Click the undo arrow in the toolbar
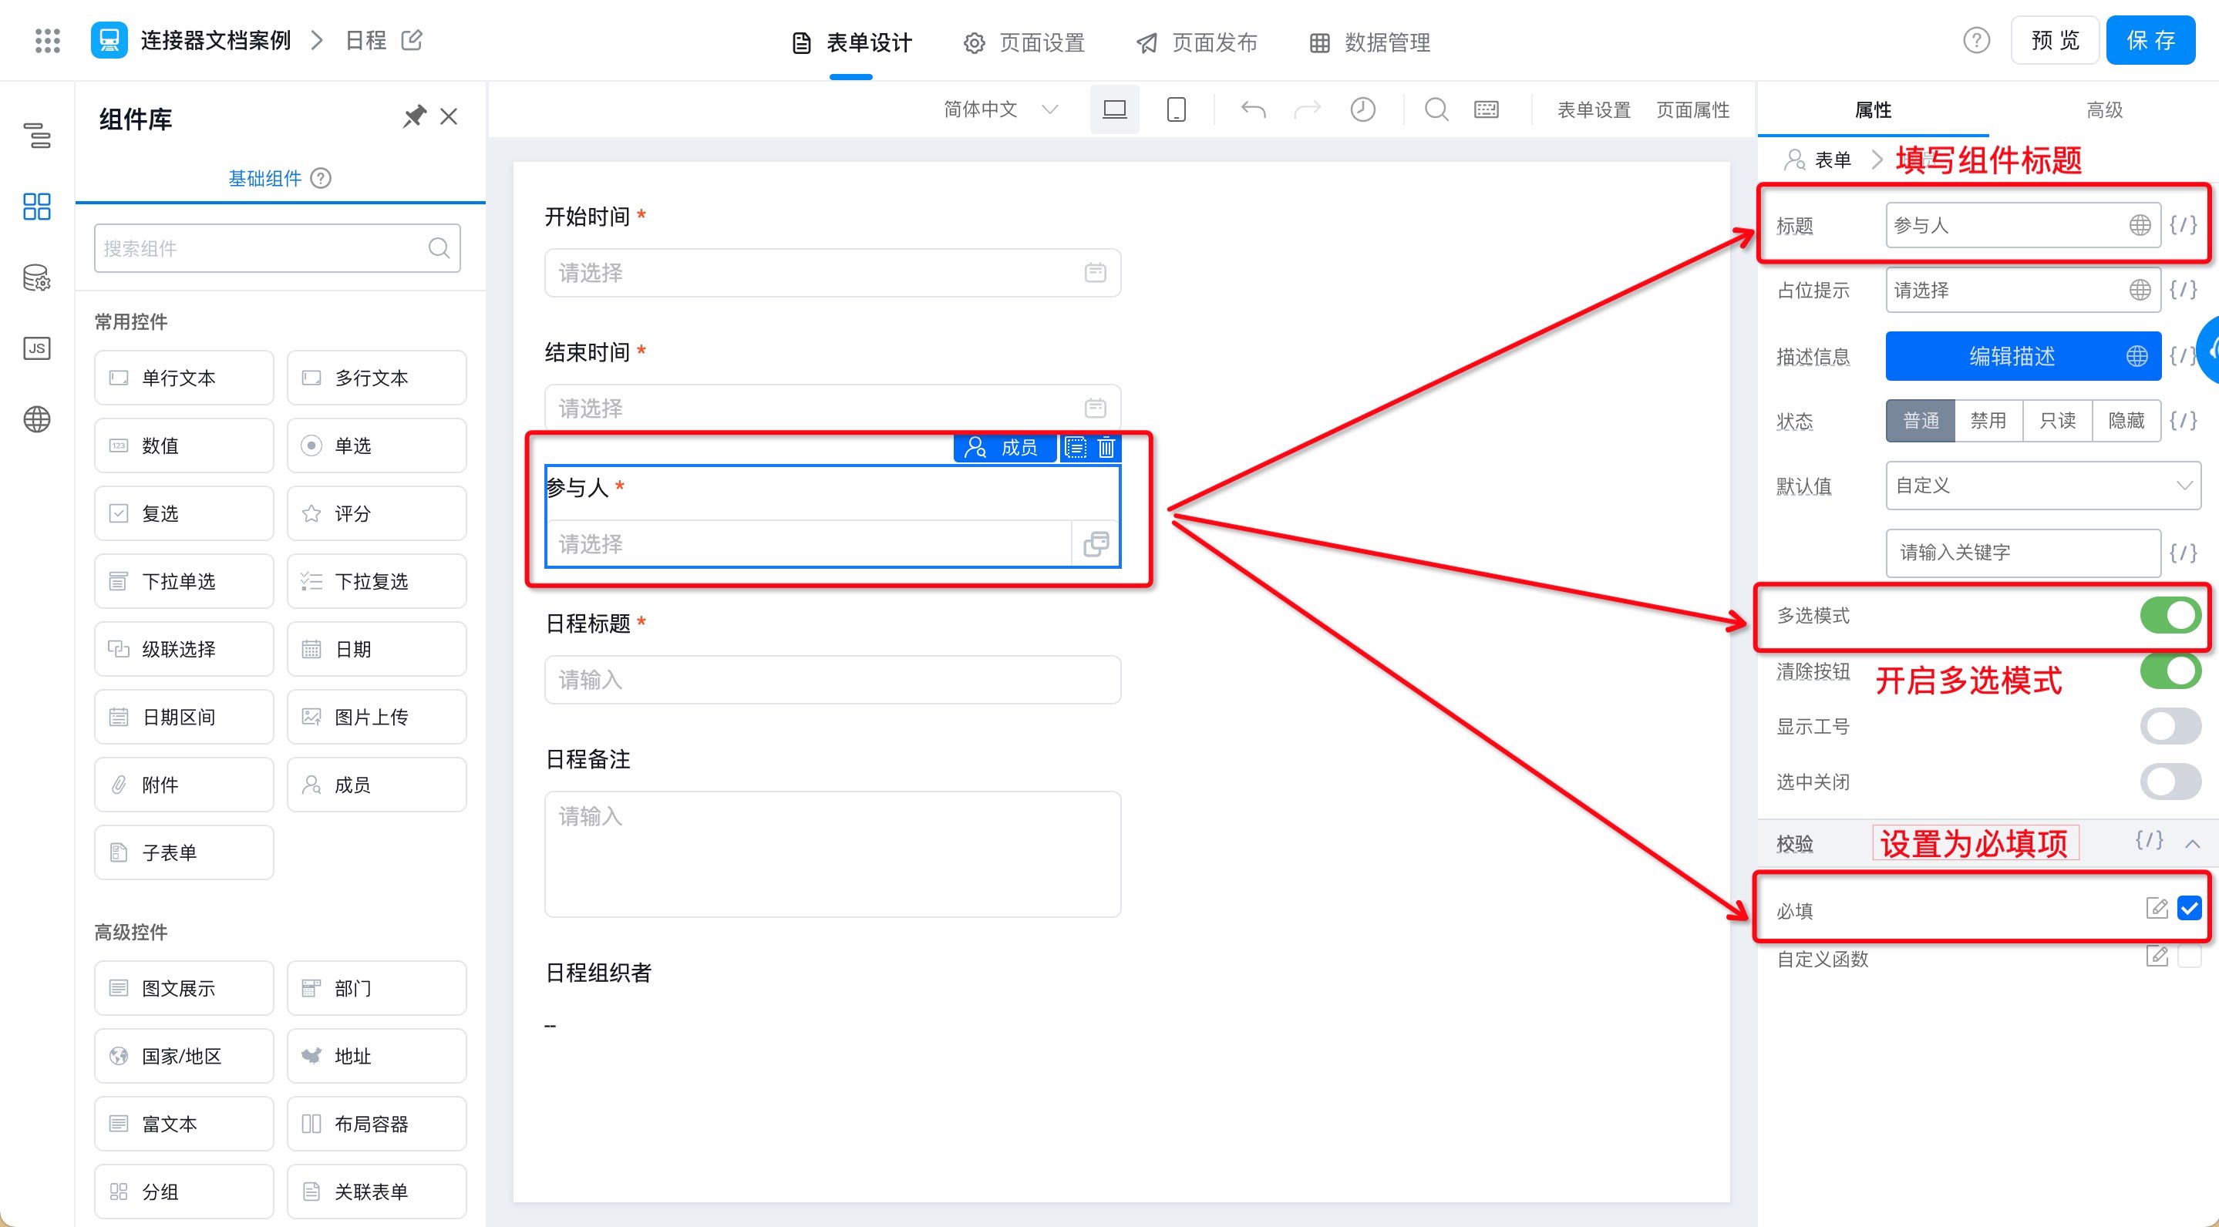 [x=1254, y=109]
